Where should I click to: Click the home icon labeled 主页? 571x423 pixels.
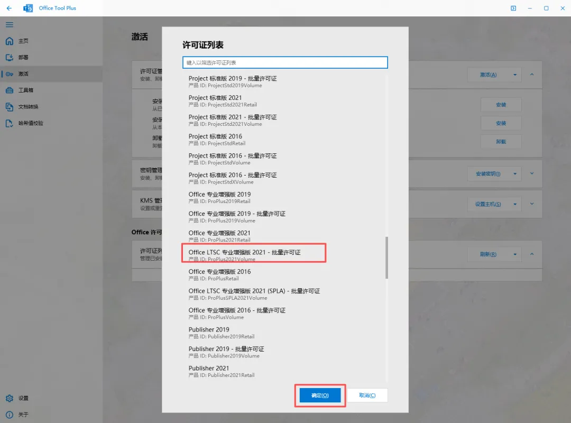pos(10,41)
